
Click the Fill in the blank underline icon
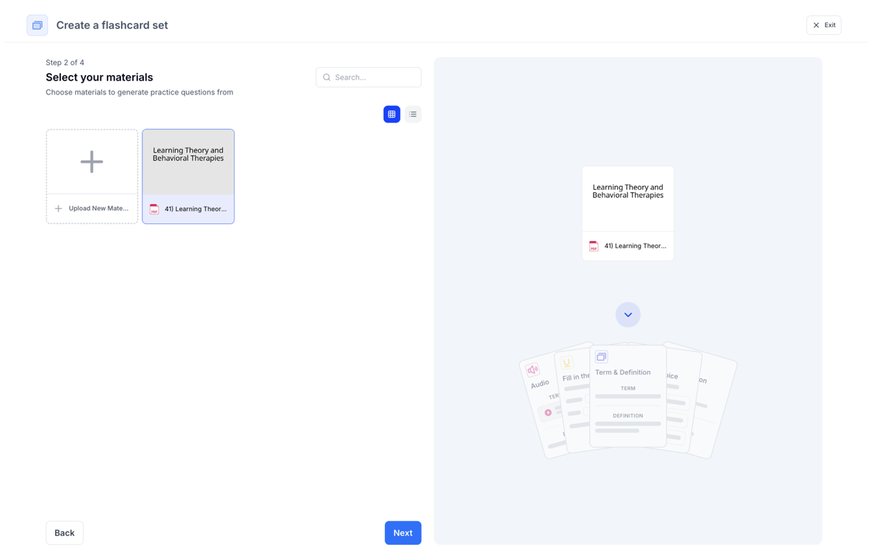(567, 362)
